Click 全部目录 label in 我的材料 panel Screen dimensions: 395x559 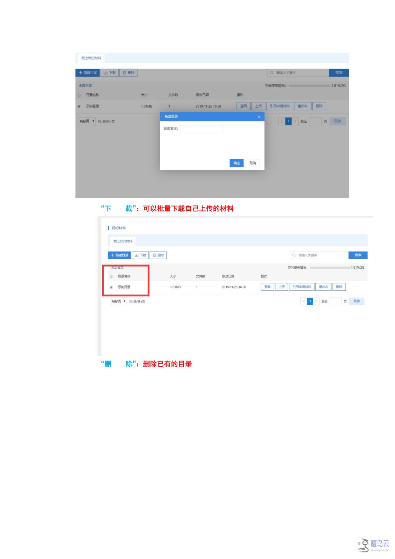(x=117, y=268)
